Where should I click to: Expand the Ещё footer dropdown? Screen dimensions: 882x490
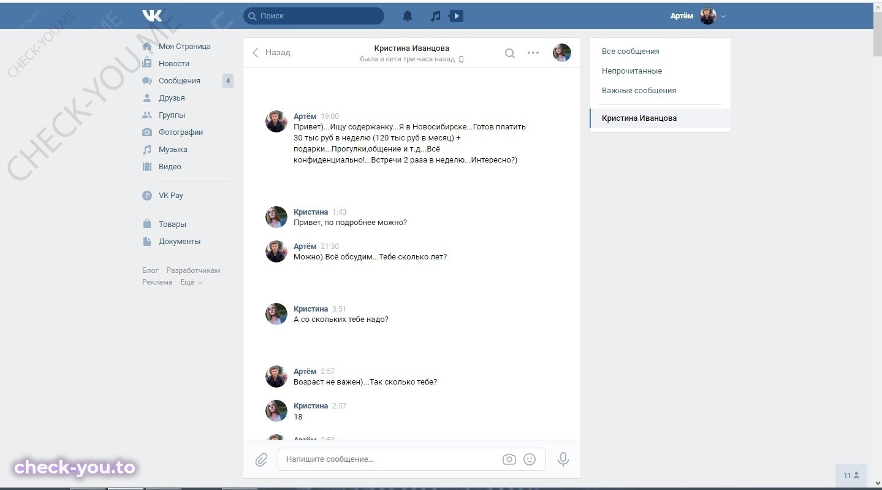(x=191, y=282)
